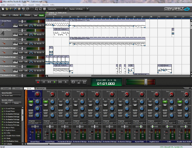Arm track 6 Orchestral Strings with bereit
The image size is (192, 148).
[39, 71]
